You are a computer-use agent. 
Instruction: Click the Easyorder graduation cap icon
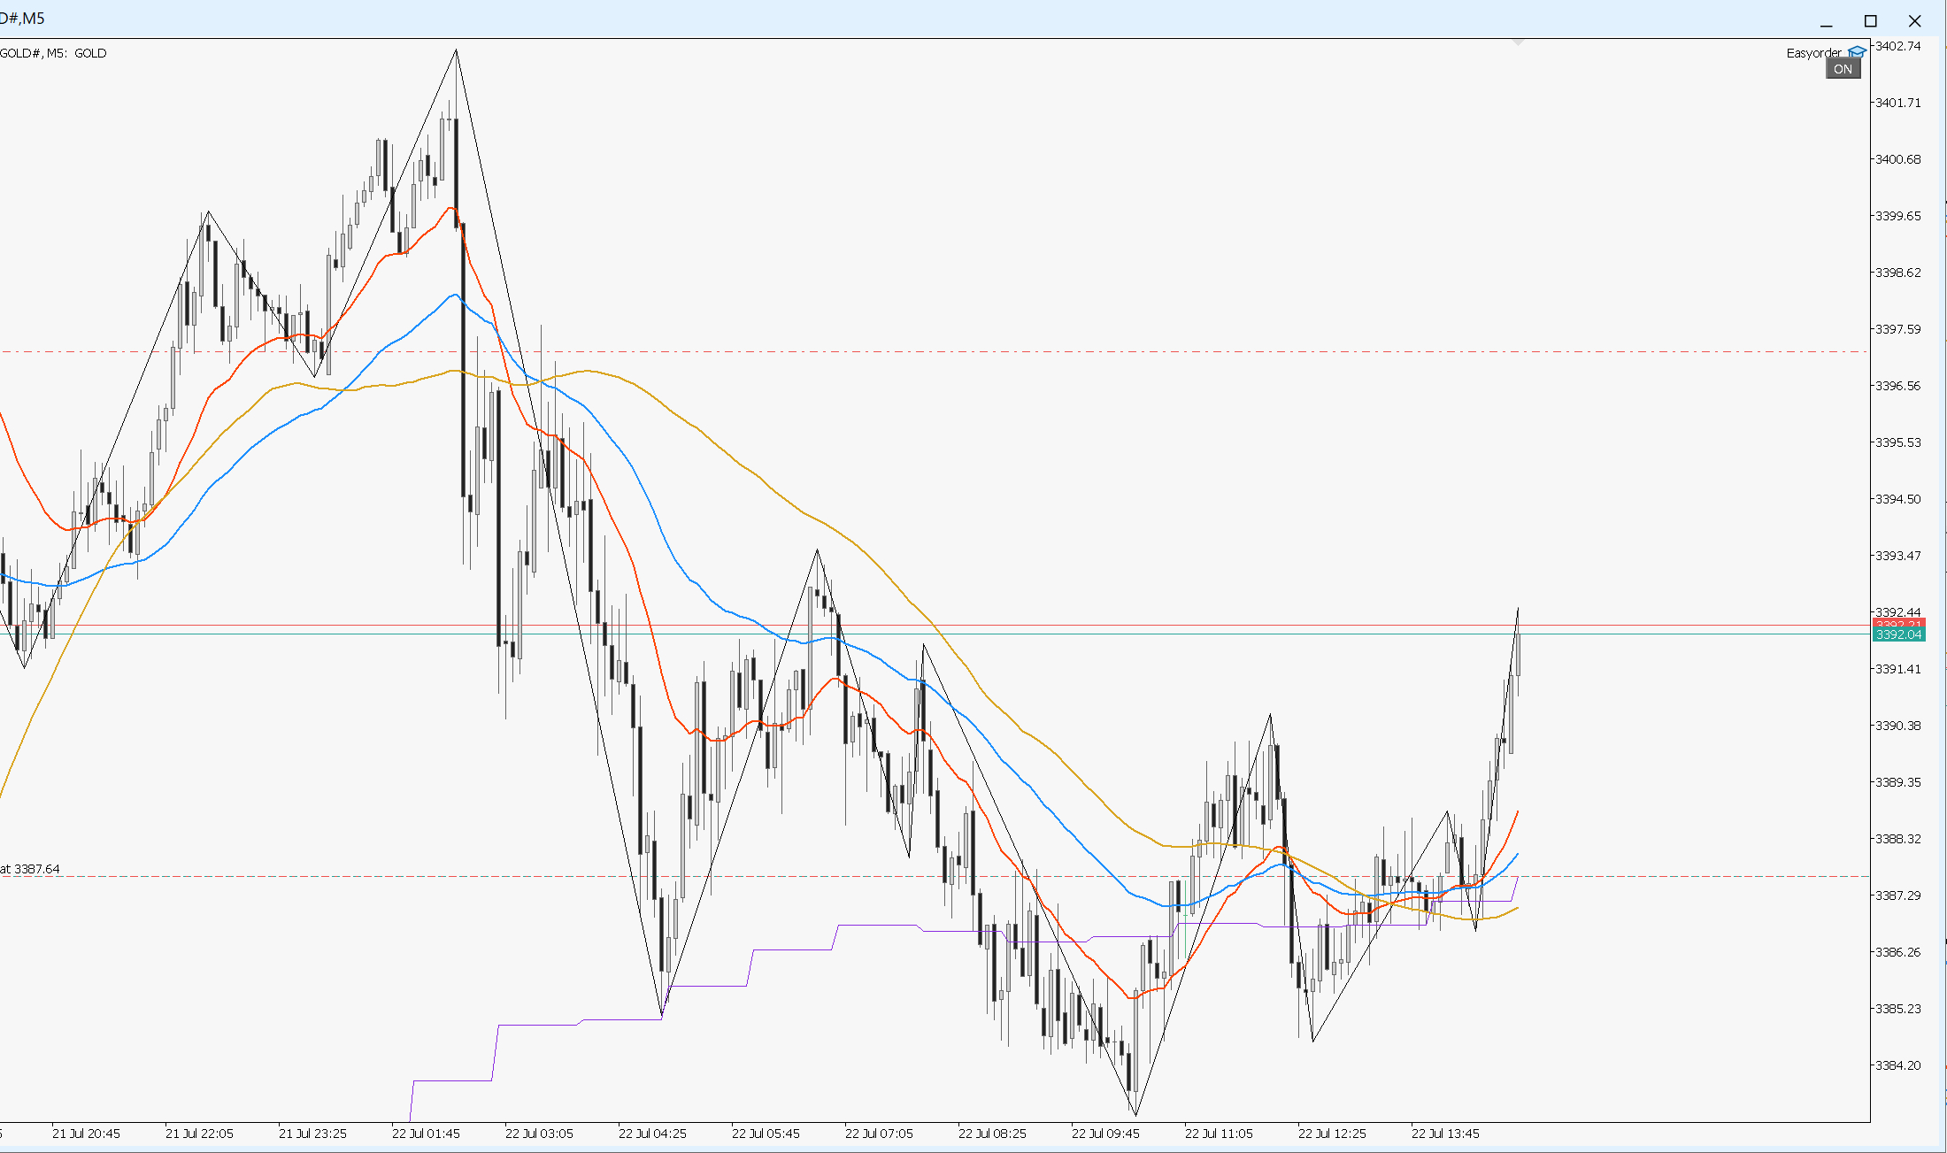(1858, 52)
